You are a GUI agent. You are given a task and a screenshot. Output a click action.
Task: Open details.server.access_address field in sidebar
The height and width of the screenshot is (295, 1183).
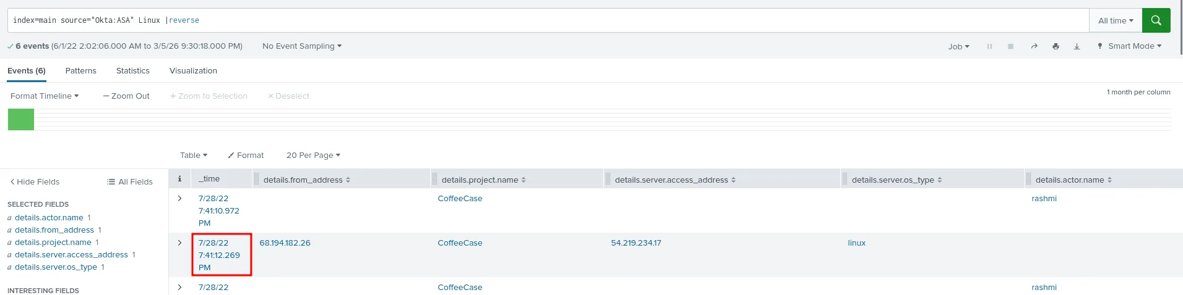[71, 254]
